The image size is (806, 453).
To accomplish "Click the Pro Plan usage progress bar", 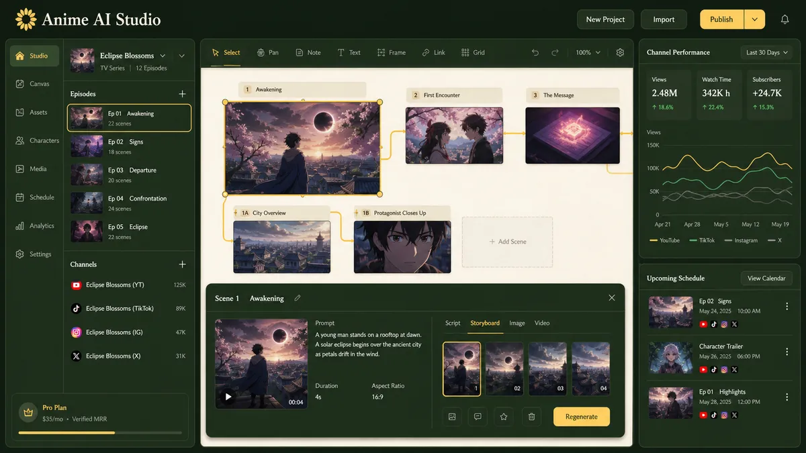I will (100, 433).
